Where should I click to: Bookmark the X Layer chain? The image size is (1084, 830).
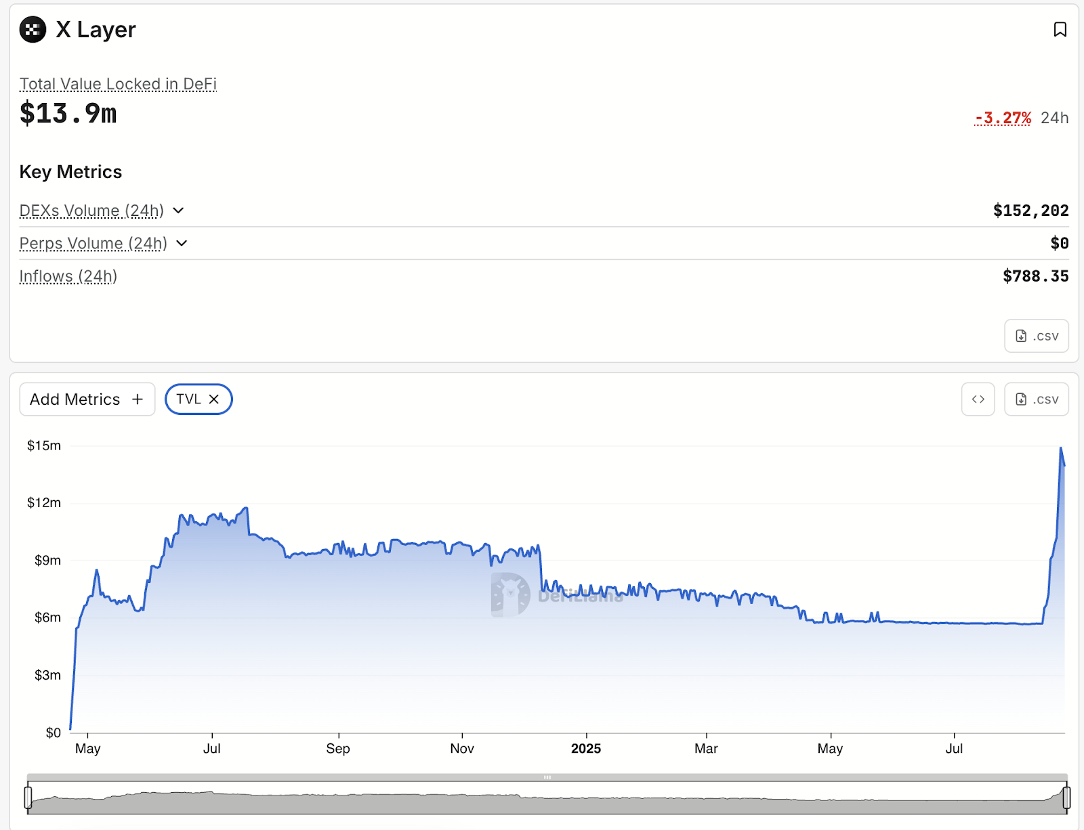coord(1060,30)
